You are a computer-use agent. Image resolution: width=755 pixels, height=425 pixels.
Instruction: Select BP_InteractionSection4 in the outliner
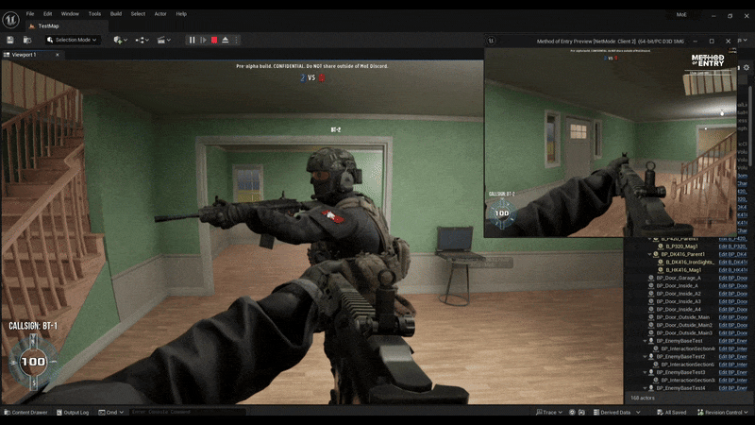click(688, 348)
